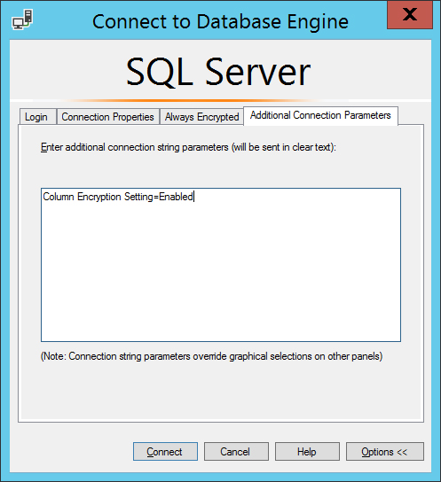The image size is (441, 482).
Task: Click the Connect button
Action: [165, 452]
